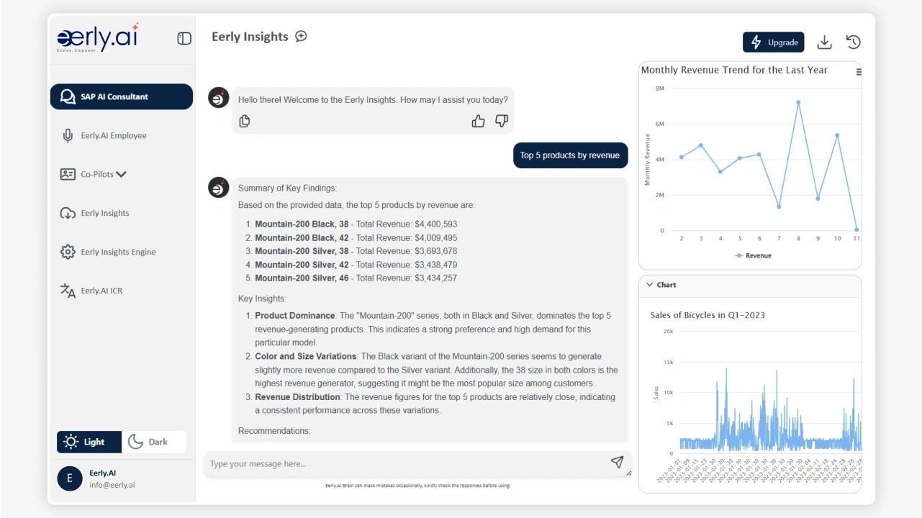Expand the Co-Pilots submenu

[x=121, y=174]
